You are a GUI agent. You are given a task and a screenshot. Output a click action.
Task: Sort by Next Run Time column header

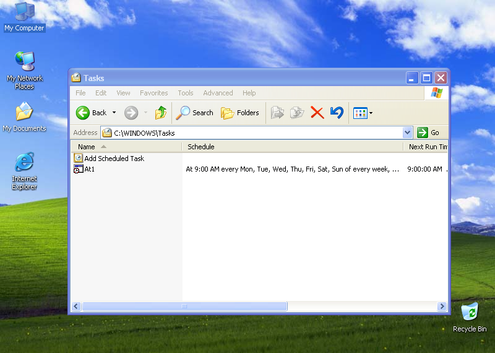click(x=426, y=147)
